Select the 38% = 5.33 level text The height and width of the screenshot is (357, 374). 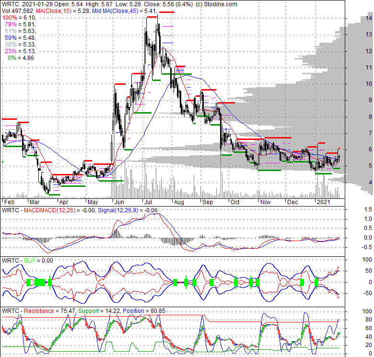click(20, 45)
